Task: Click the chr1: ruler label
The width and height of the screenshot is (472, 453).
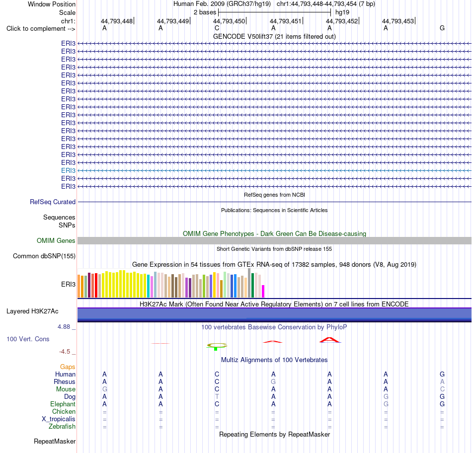Action: (x=68, y=21)
